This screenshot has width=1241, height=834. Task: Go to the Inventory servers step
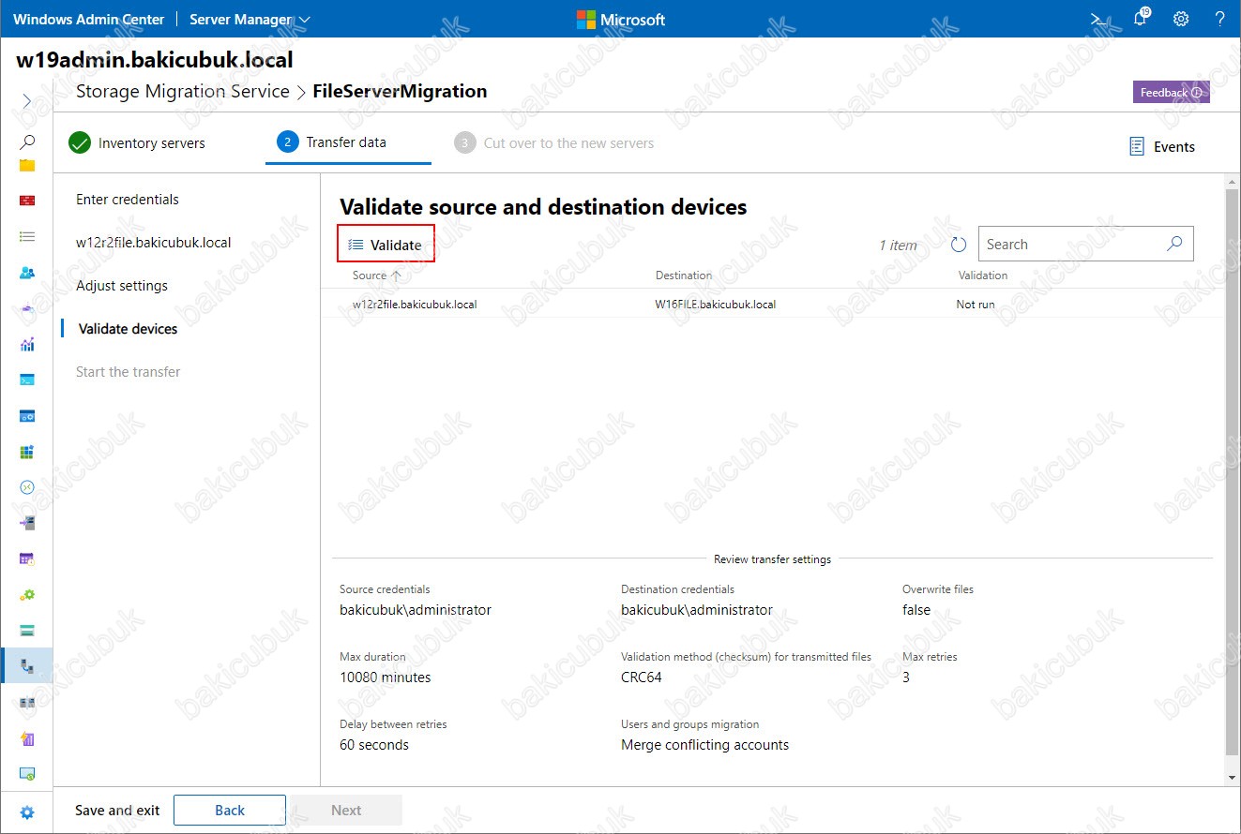137,143
